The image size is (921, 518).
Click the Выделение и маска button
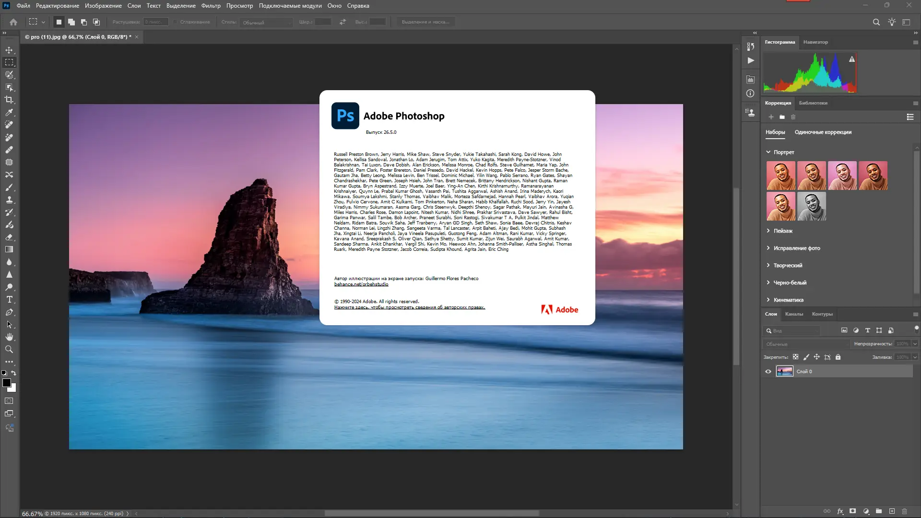425,22
